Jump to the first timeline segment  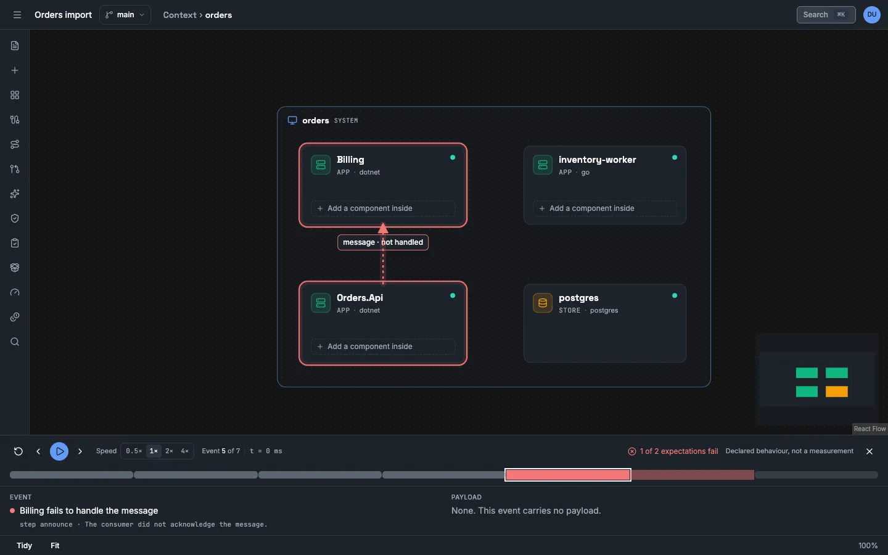(72, 475)
